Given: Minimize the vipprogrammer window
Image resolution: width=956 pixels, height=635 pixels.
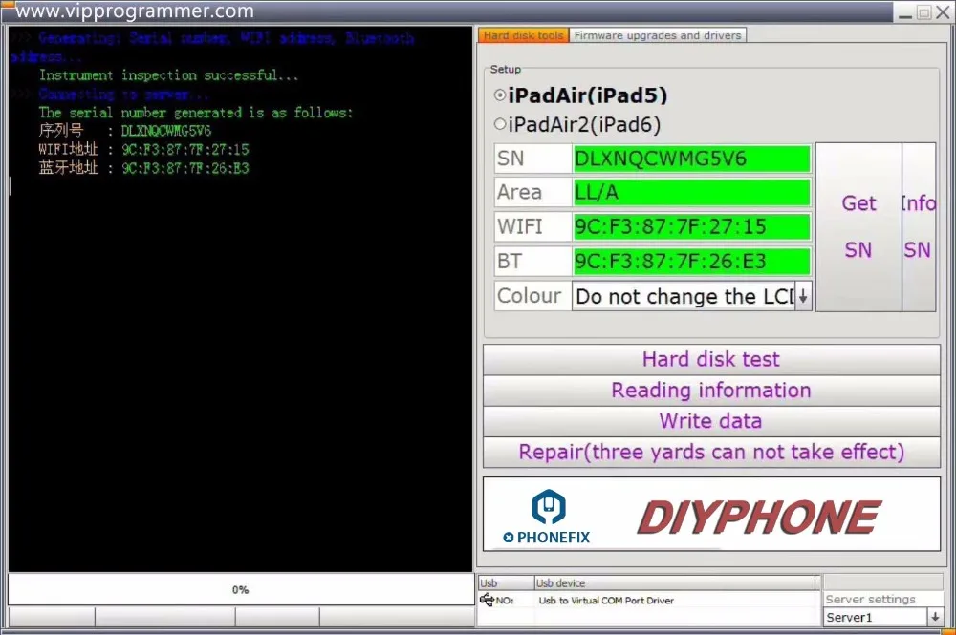Looking at the screenshot, I should pyautogui.click(x=905, y=12).
